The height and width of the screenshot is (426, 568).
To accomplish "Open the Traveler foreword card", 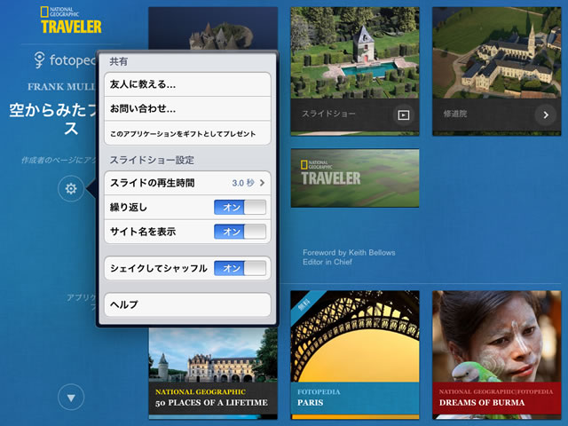I will coord(355,177).
